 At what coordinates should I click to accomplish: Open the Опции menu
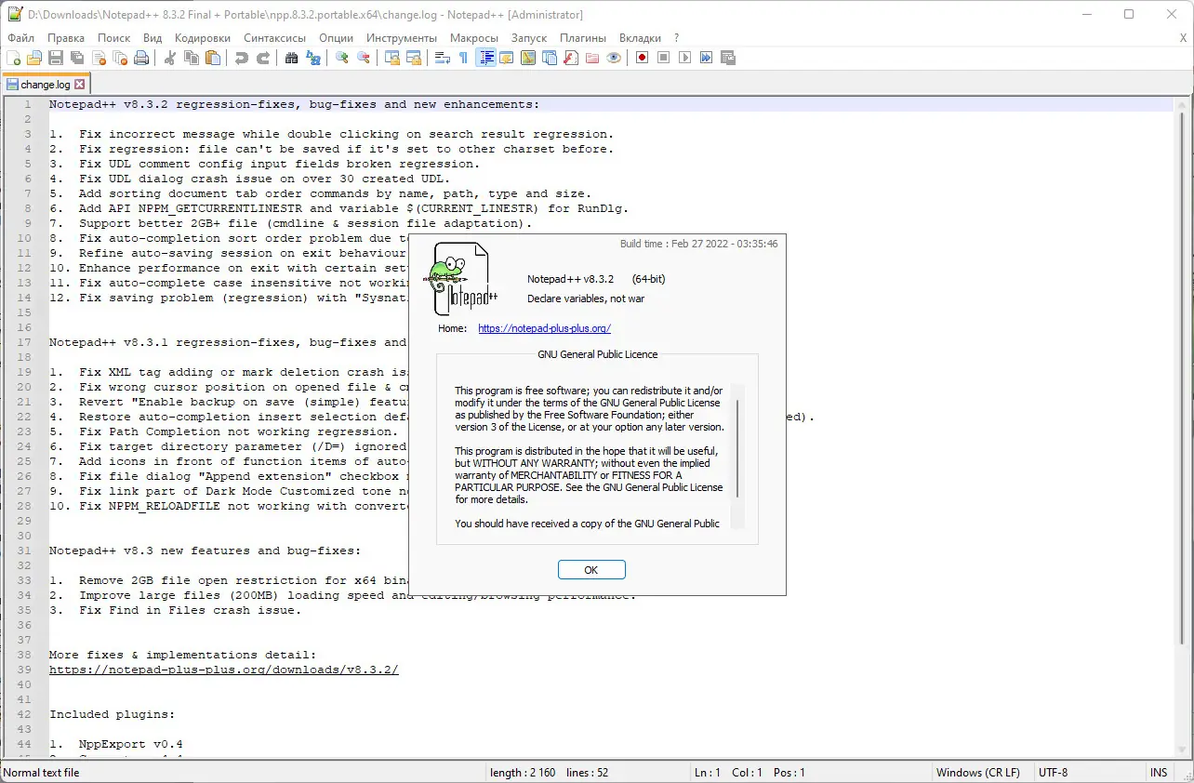click(336, 38)
